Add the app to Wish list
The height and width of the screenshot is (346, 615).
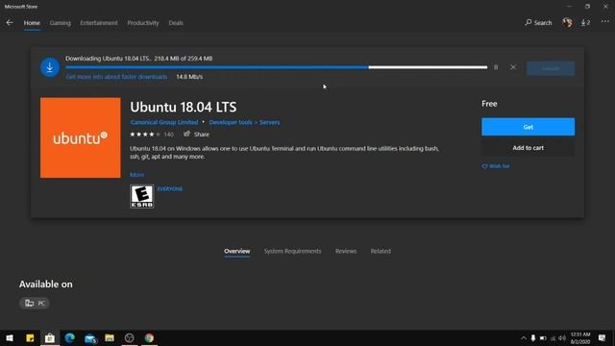[x=496, y=166]
